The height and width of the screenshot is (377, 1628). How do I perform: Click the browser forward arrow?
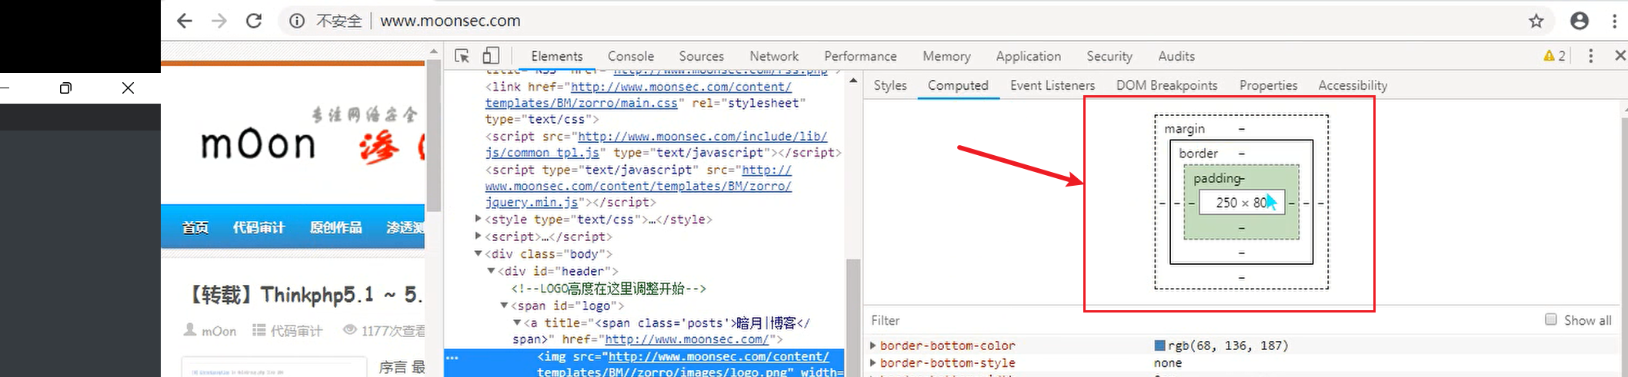coord(219,21)
